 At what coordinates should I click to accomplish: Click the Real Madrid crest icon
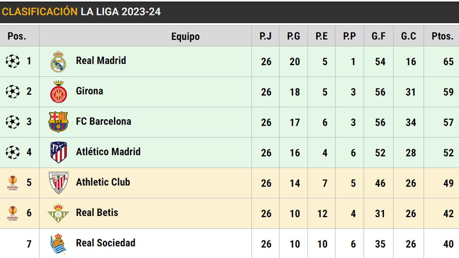pyautogui.click(x=58, y=62)
